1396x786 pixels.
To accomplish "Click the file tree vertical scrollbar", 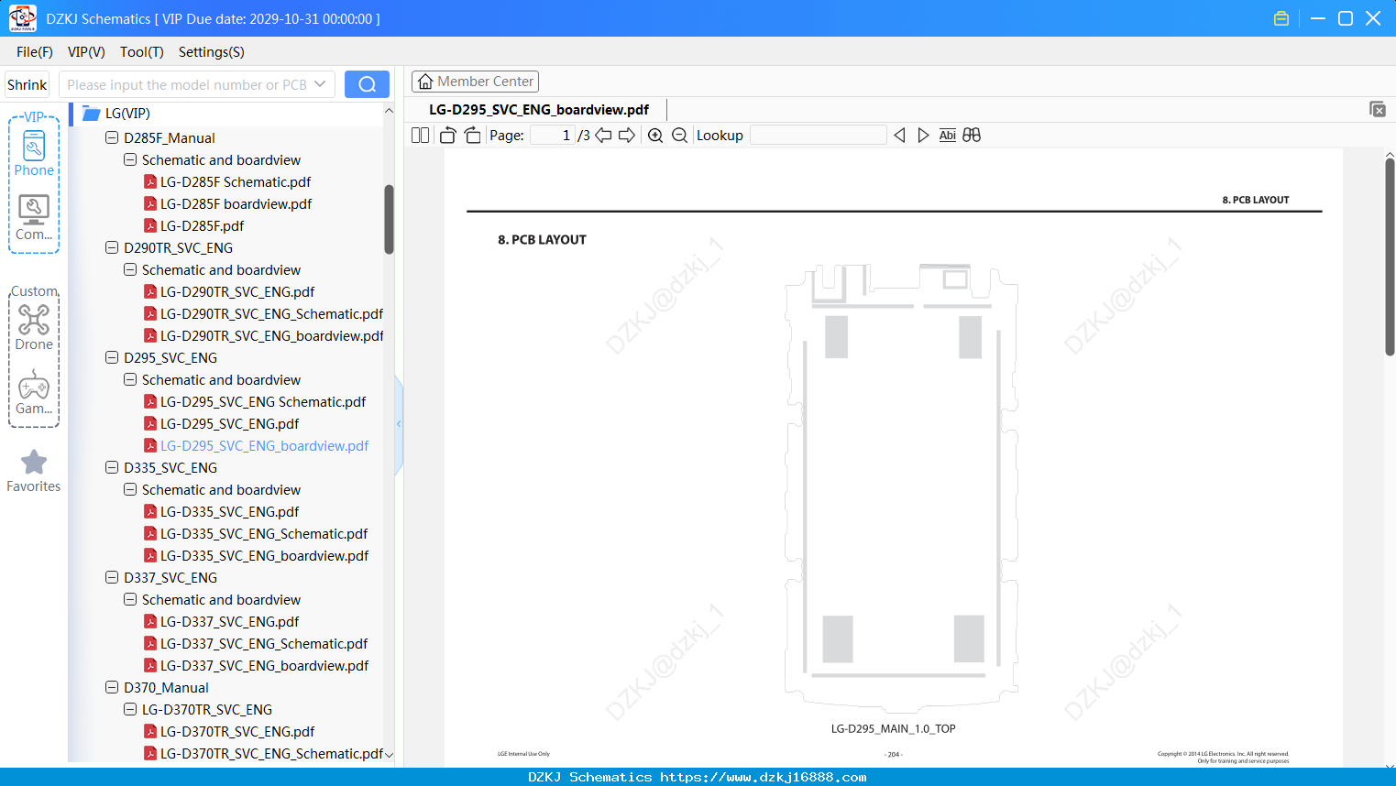I will point(389,220).
